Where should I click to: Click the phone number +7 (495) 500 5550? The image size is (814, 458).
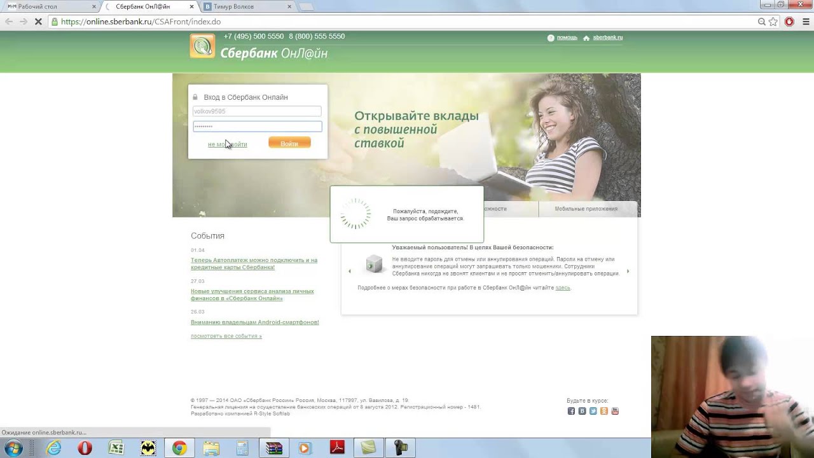[254, 36]
